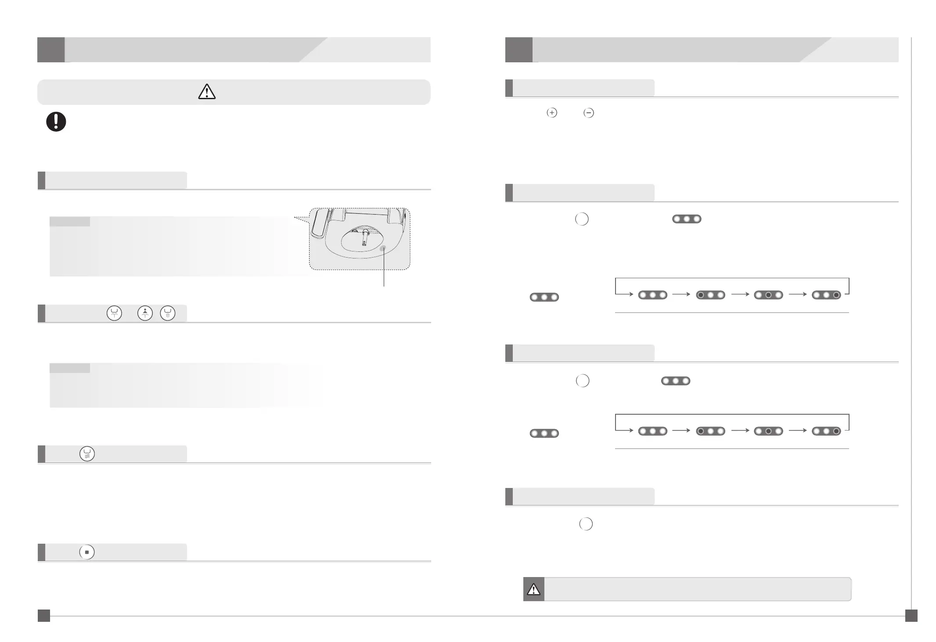Viewport: 936px width, 642px height.
Task: Click the empty round button in the second right section
Action: [582, 219]
